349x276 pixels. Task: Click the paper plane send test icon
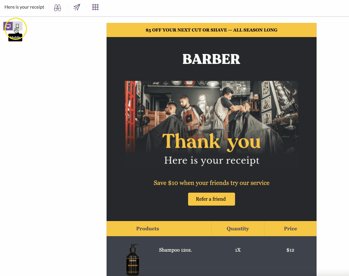[77, 7]
